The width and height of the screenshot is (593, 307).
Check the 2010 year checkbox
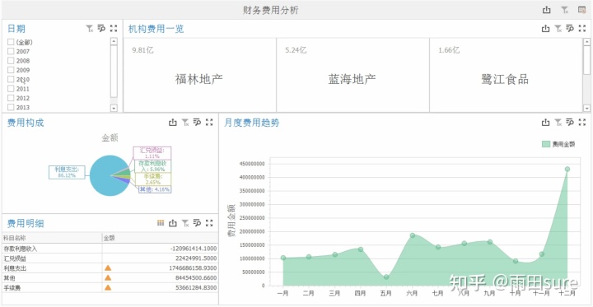11,79
